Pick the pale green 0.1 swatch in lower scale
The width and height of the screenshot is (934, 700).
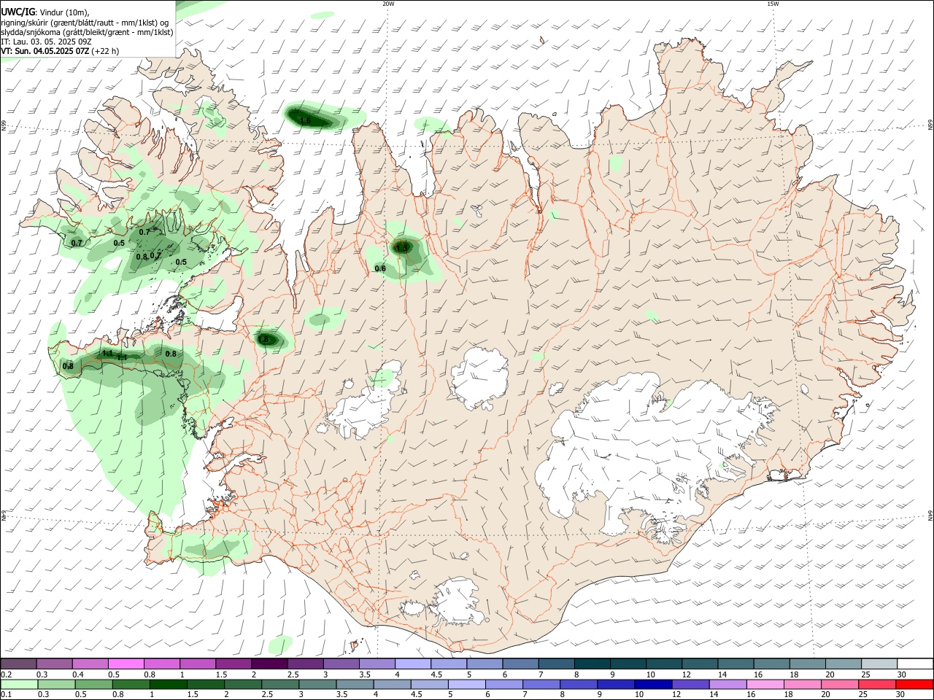click(19, 684)
